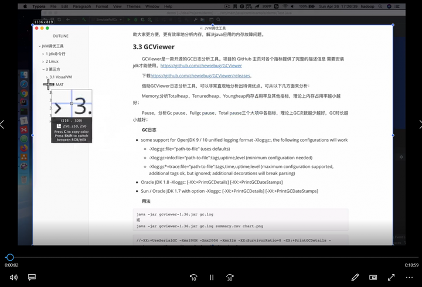This screenshot has width=422, height=287.
Task: Jump to the MAT outline entry
Action: click(x=59, y=84)
